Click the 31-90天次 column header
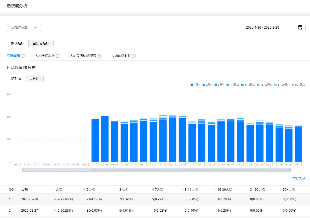The image size is (310, 218). (x=258, y=189)
